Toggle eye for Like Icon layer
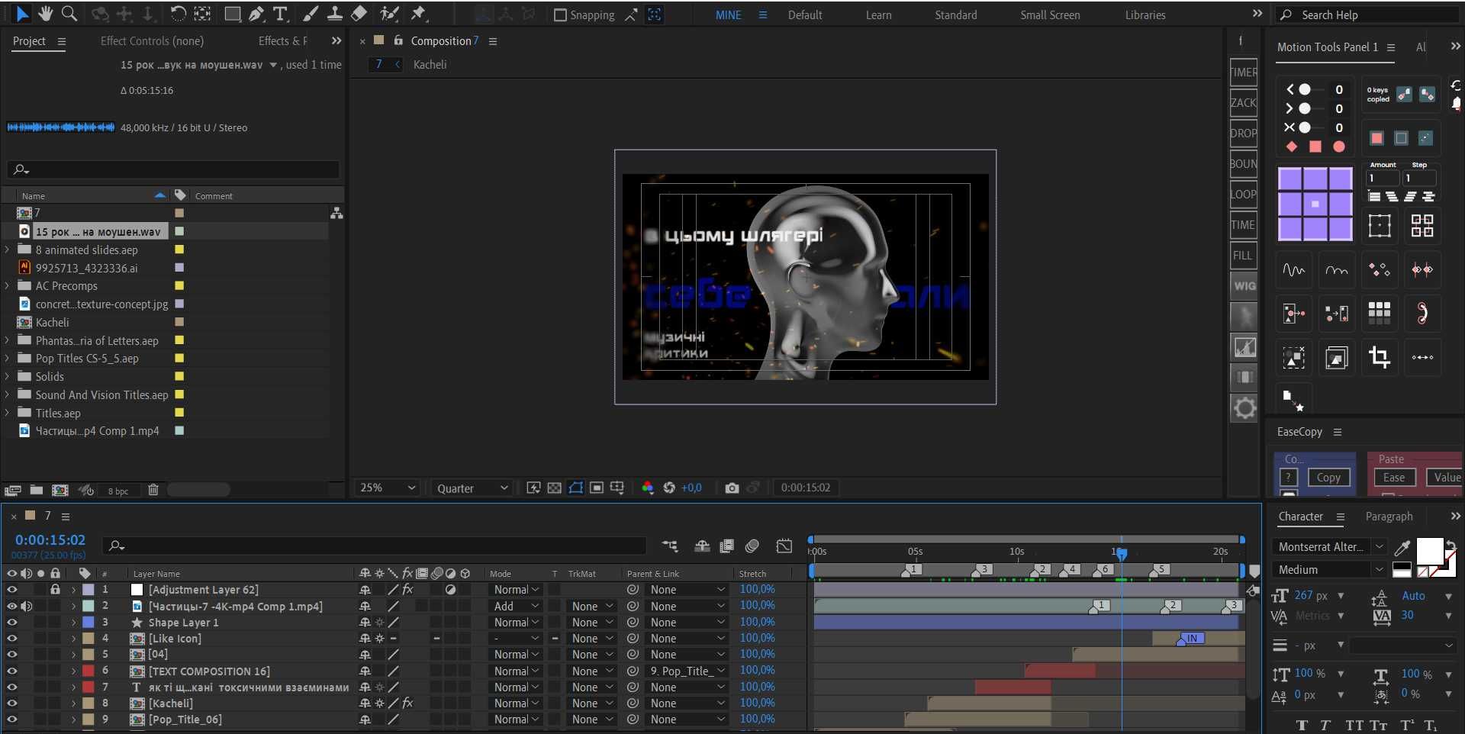Screen dimensions: 1465x734 pos(11,638)
